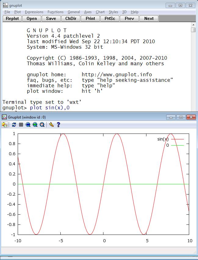This screenshot has height=260, width=198.
Task: Minimize the gnuplot console window
Action: coord(170,6)
